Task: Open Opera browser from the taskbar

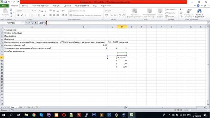Action: pos(64,115)
